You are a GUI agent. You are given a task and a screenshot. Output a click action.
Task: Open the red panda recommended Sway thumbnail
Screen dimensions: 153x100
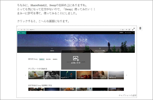pyautogui.click(x=68, y=89)
